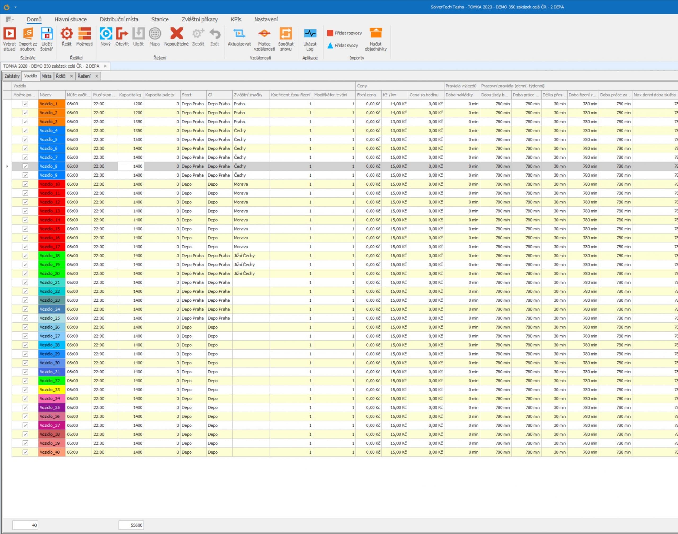The width and height of the screenshot is (678, 534).
Task: Uncheck the checkbox for Vozidlo_1
Action: point(25,104)
